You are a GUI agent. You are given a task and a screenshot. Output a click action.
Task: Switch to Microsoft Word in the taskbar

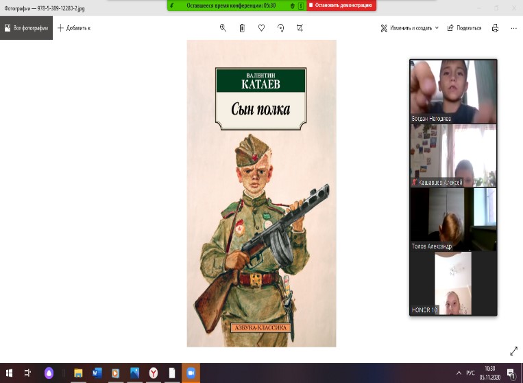[x=97, y=373]
